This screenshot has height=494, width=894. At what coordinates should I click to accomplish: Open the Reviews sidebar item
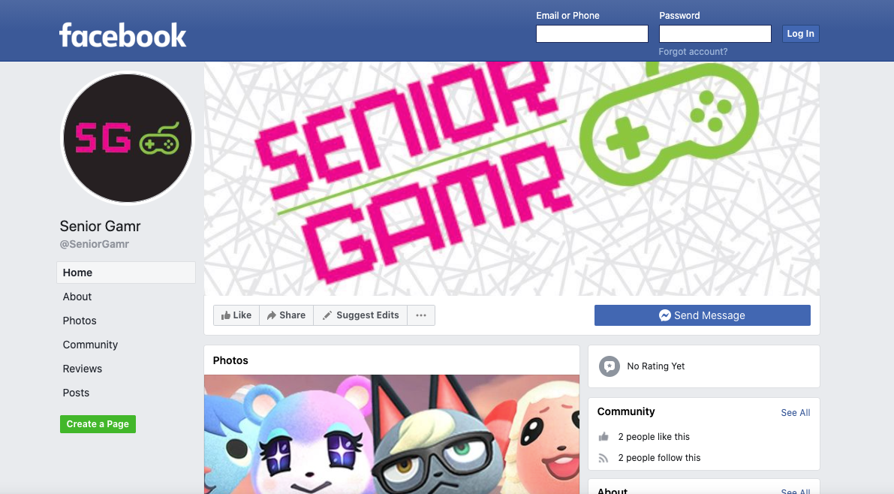(82, 369)
